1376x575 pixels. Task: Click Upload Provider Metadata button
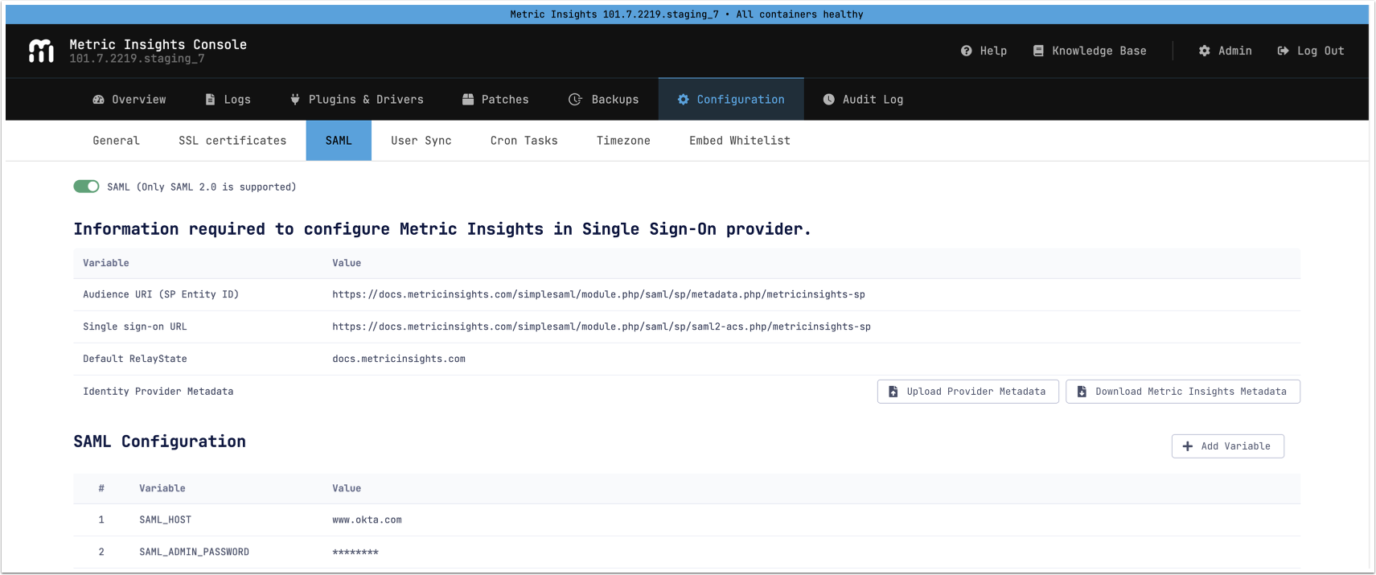967,392
